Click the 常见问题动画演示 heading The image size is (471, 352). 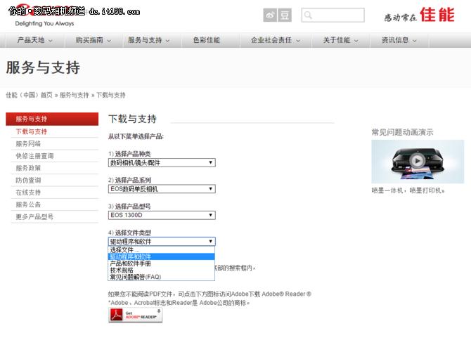pos(403,132)
